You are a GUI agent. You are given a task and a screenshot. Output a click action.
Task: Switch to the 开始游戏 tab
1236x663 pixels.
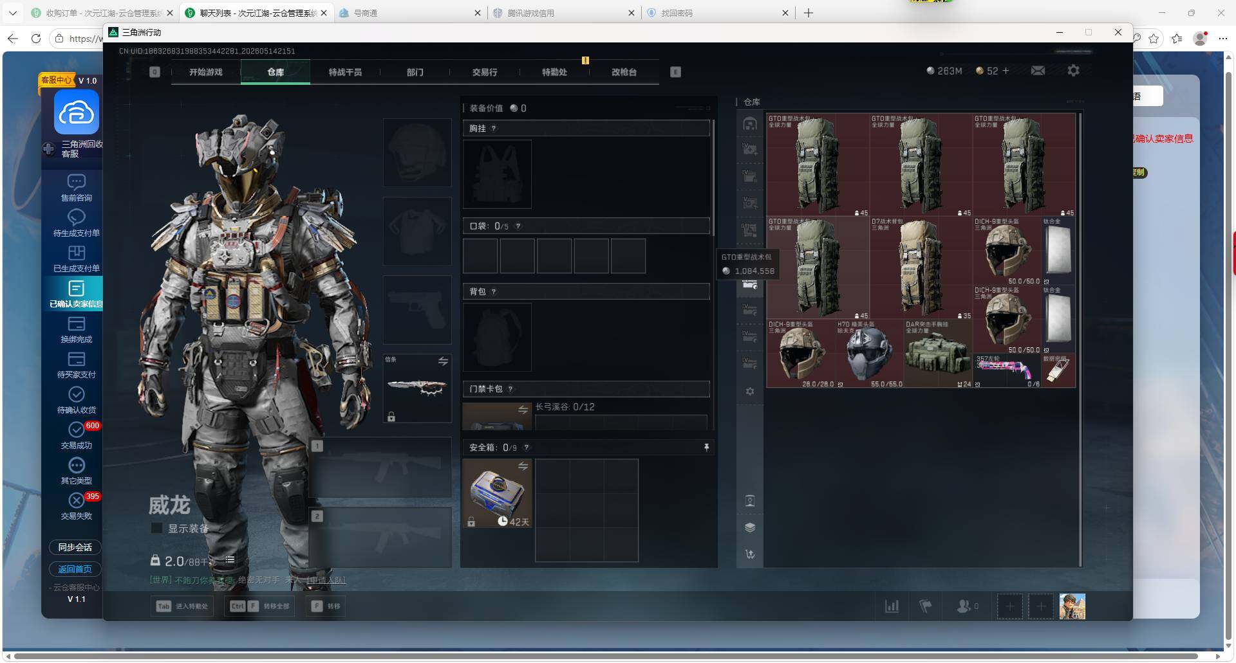pyautogui.click(x=206, y=72)
